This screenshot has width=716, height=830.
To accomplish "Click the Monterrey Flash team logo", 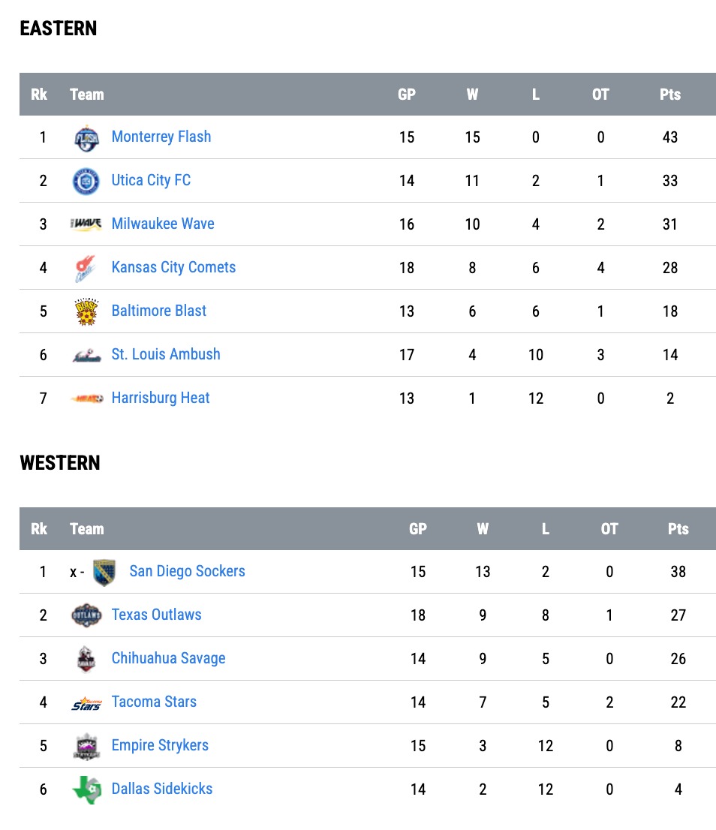I will click(86, 138).
